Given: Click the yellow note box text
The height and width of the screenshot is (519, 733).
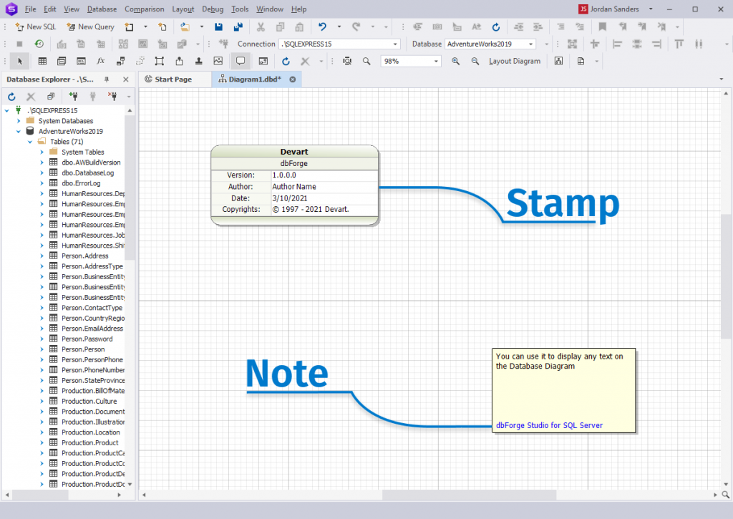Looking at the screenshot, I should point(559,361).
